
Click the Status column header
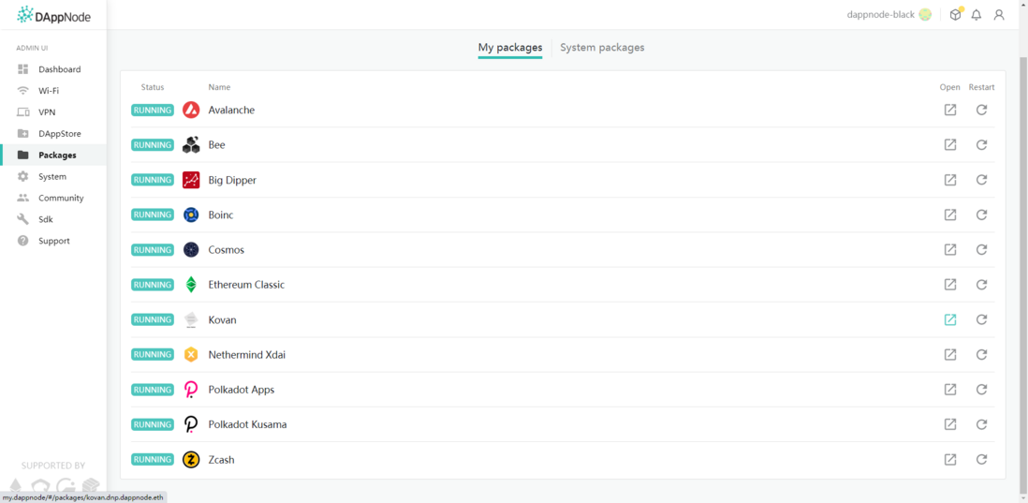click(x=152, y=86)
